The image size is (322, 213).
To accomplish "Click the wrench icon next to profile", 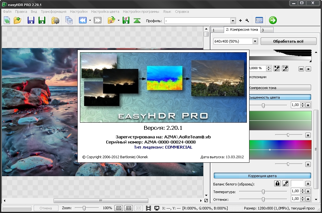I will click(x=247, y=21).
